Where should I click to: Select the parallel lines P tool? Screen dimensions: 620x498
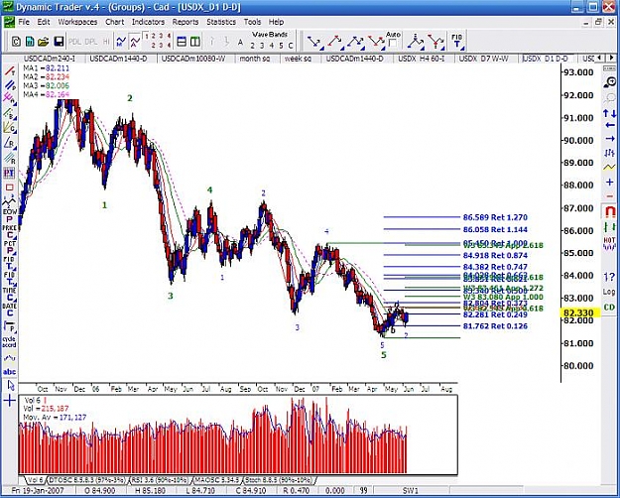pos(10,84)
